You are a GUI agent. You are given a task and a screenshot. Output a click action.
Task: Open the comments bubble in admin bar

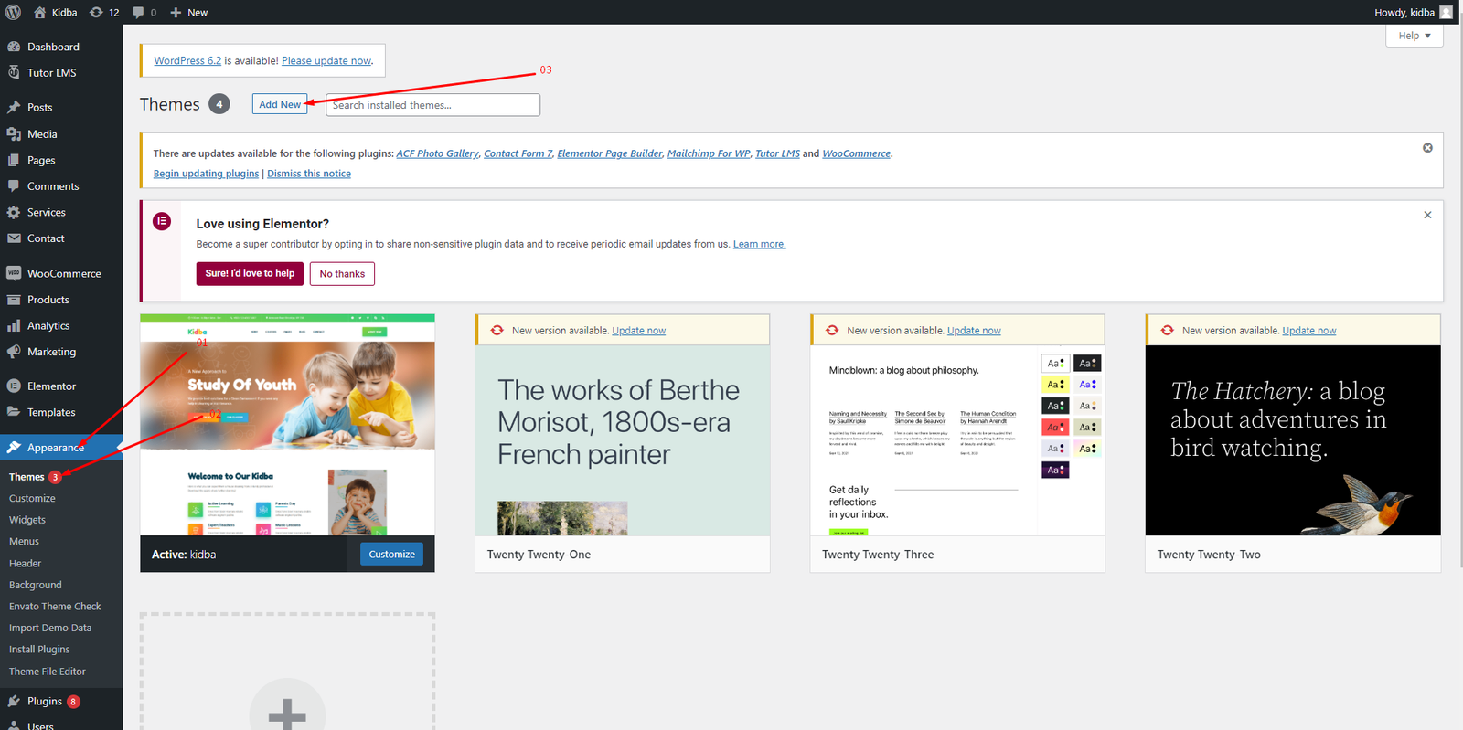(x=144, y=12)
